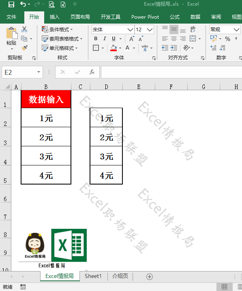Toggle middle vertical alignment

pos(174,29)
